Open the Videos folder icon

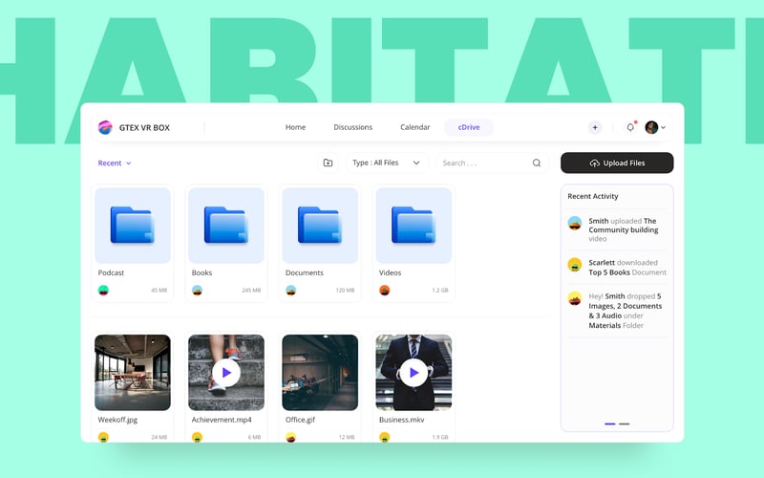(414, 226)
